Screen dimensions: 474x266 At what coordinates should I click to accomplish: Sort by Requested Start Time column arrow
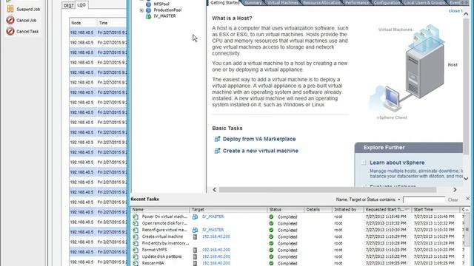[407, 209]
